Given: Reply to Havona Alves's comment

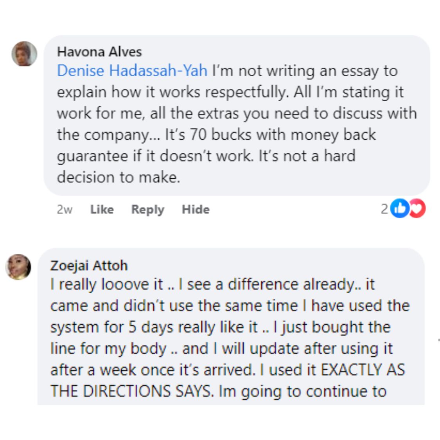Looking at the screenshot, I should (x=147, y=210).
